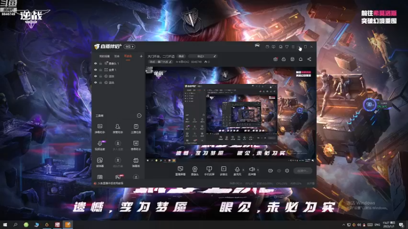Viewport: 408px width, 229px height.
Task: Click the room title 大门不出，二门不迈
Action: point(161,56)
